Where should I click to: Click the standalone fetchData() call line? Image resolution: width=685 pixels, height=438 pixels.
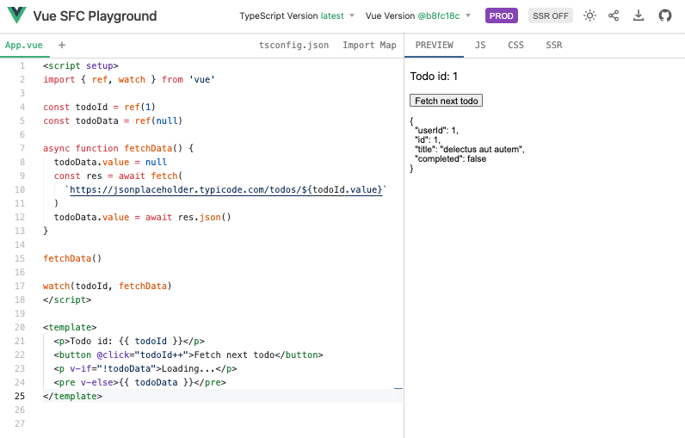tap(72, 258)
